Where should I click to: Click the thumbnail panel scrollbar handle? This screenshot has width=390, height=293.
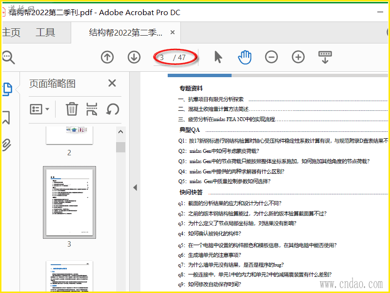click(120, 147)
